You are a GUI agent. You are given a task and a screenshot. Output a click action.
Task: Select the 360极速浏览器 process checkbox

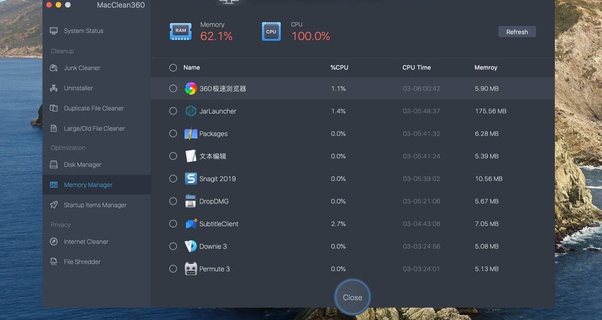[173, 88]
